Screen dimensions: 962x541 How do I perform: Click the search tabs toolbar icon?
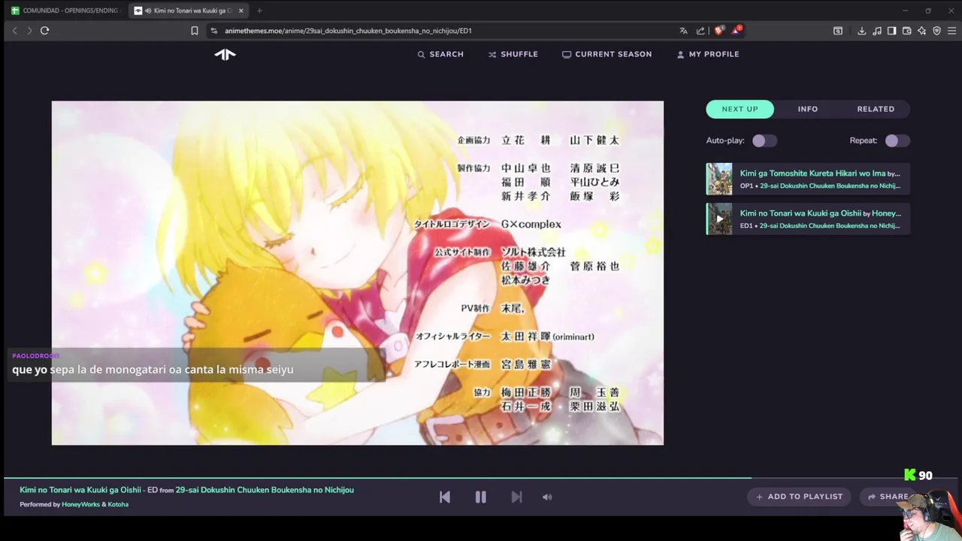[838, 31]
